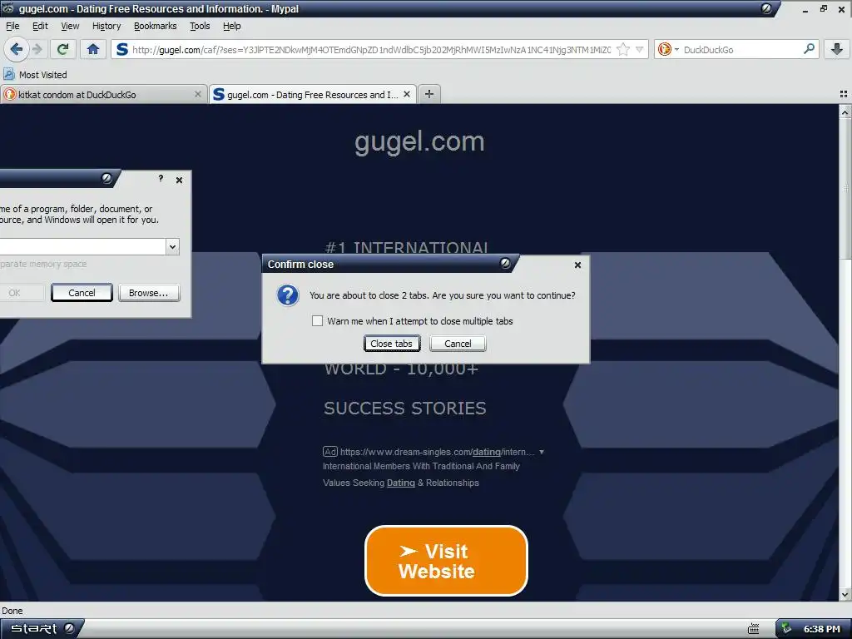Click the Dating link in ad description
The image size is (852, 639).
[x=400, y=483]
